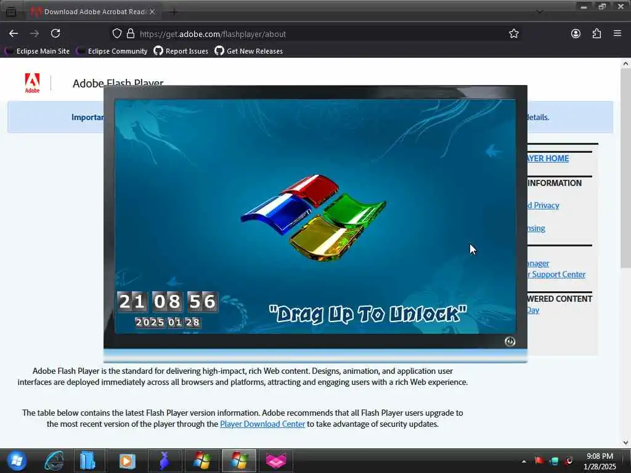Image resolution: width=631 pixels, height=473 pixels.
Task: Open the tracking protection shield icon
Action: point(116,33)
